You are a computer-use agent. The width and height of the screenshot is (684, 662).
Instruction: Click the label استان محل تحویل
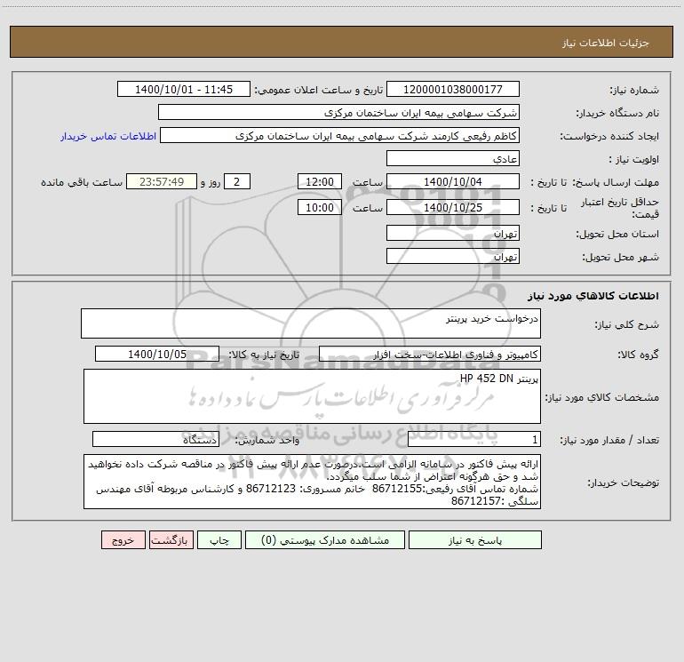click(617, 235)
